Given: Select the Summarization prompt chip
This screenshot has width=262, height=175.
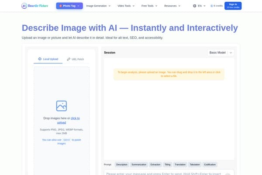Looking at the screenshot, I should point(139,164).
